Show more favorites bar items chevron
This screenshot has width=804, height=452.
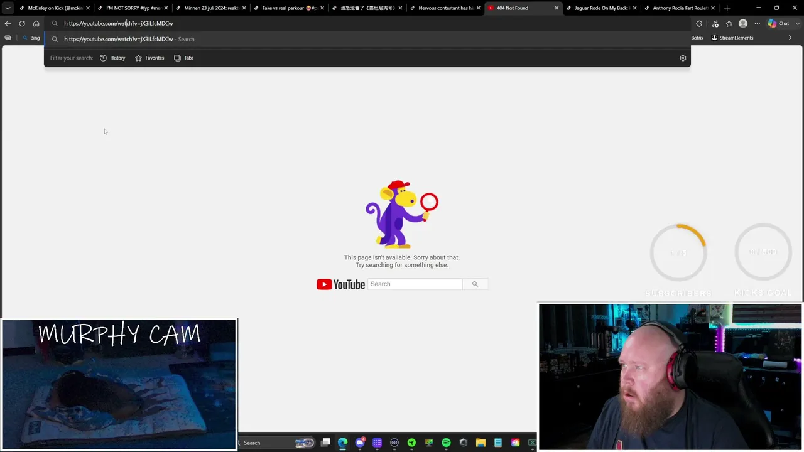coord(790,38)
